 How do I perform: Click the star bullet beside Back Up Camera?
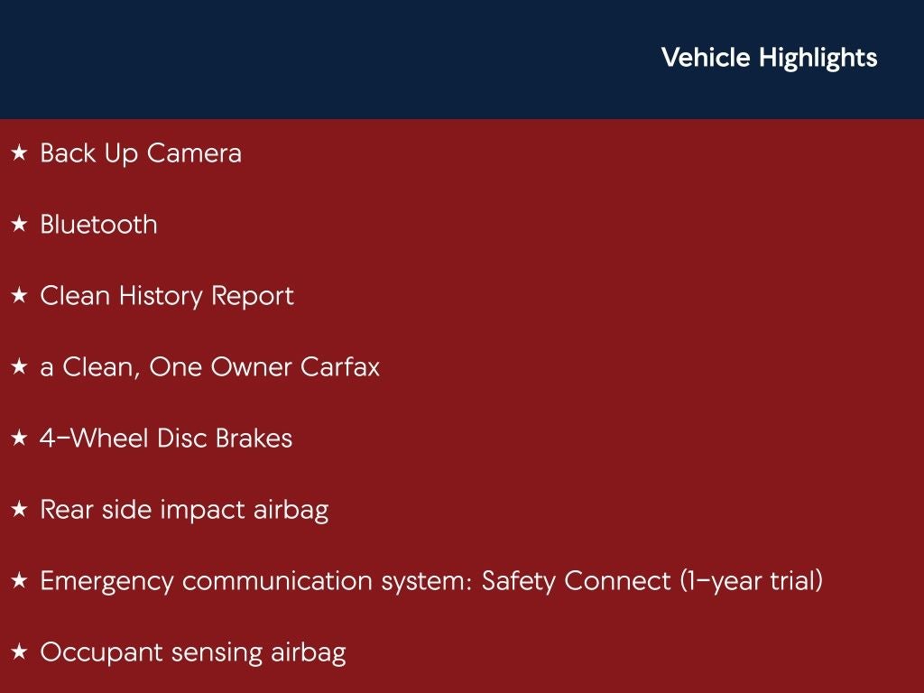tap(19, 153)
